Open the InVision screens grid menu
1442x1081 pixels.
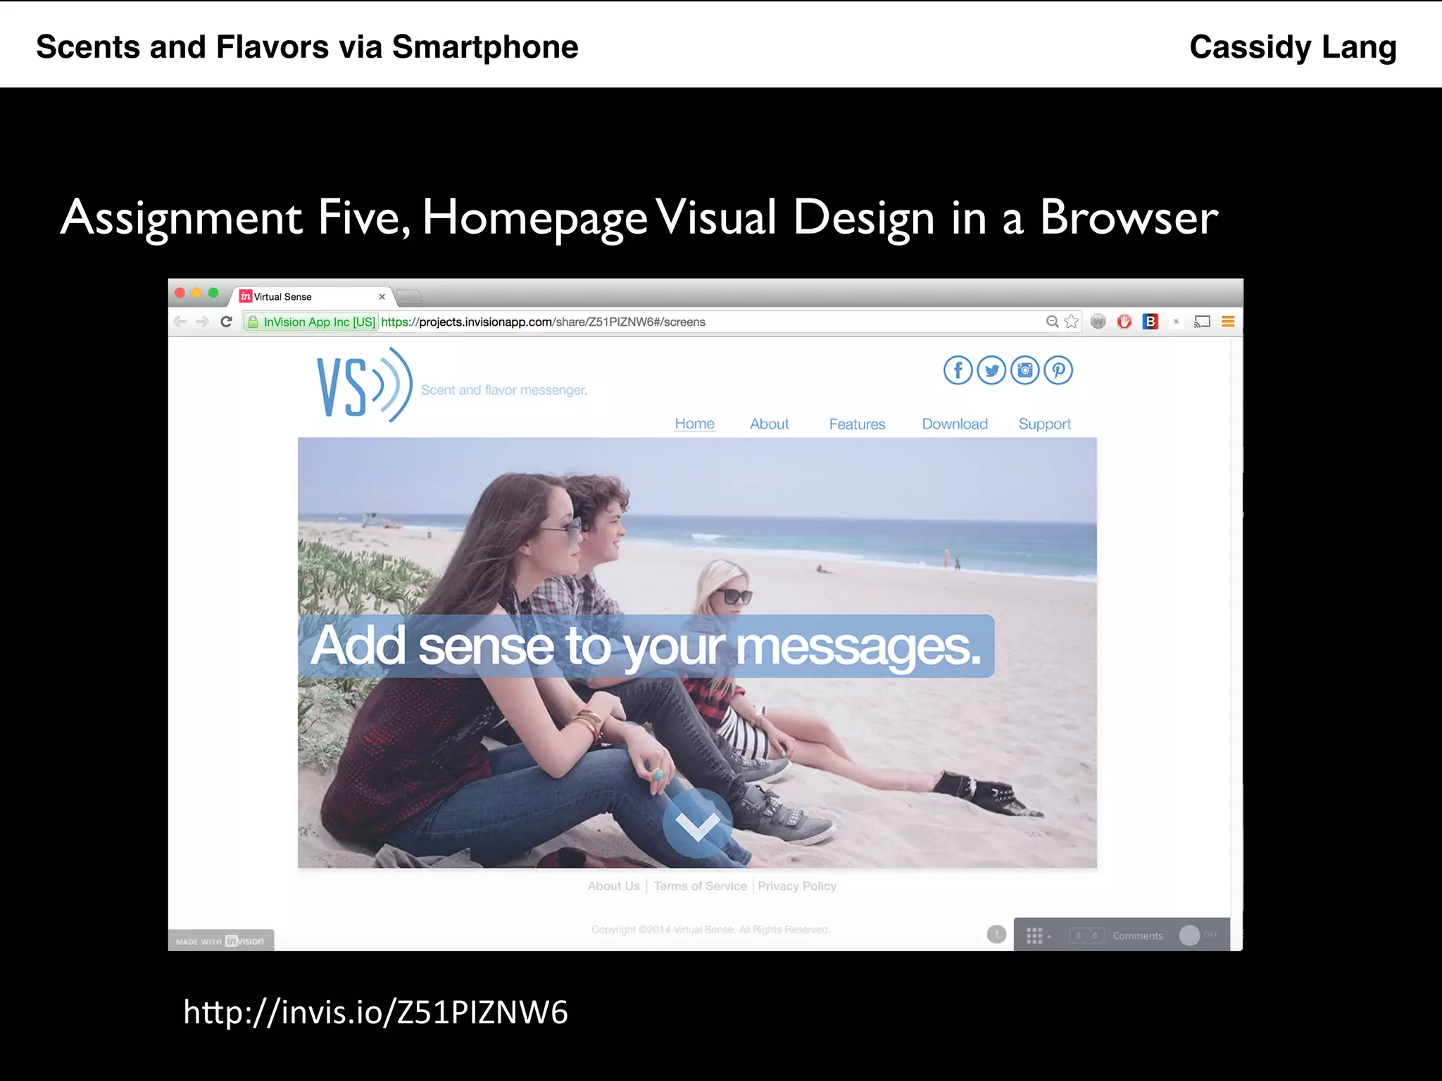point(1038,935)
